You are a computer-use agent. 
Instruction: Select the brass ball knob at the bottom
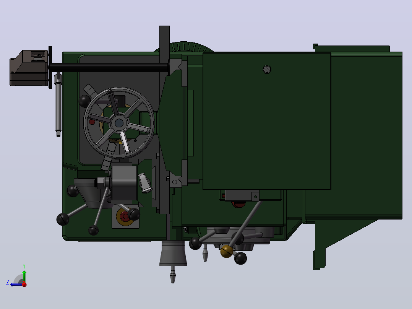[227, 251]
